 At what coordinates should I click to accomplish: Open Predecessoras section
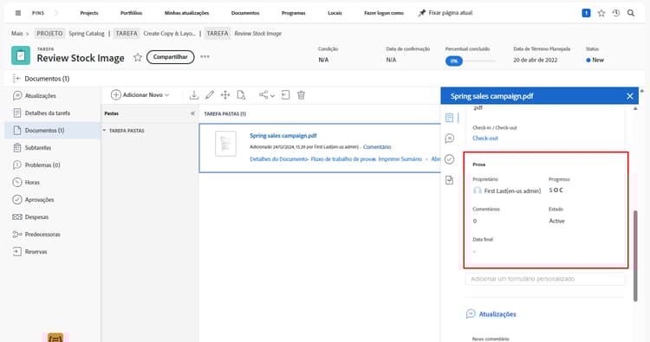[x=42, y=235]
